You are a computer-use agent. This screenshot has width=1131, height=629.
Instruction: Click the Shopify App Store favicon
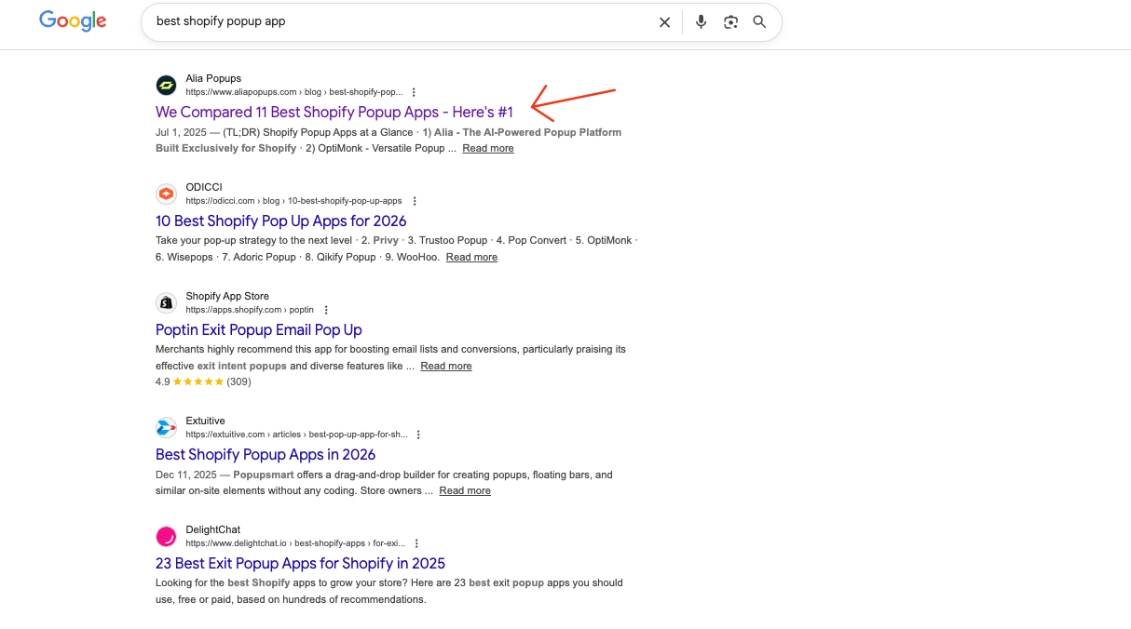tap(166, 302)
